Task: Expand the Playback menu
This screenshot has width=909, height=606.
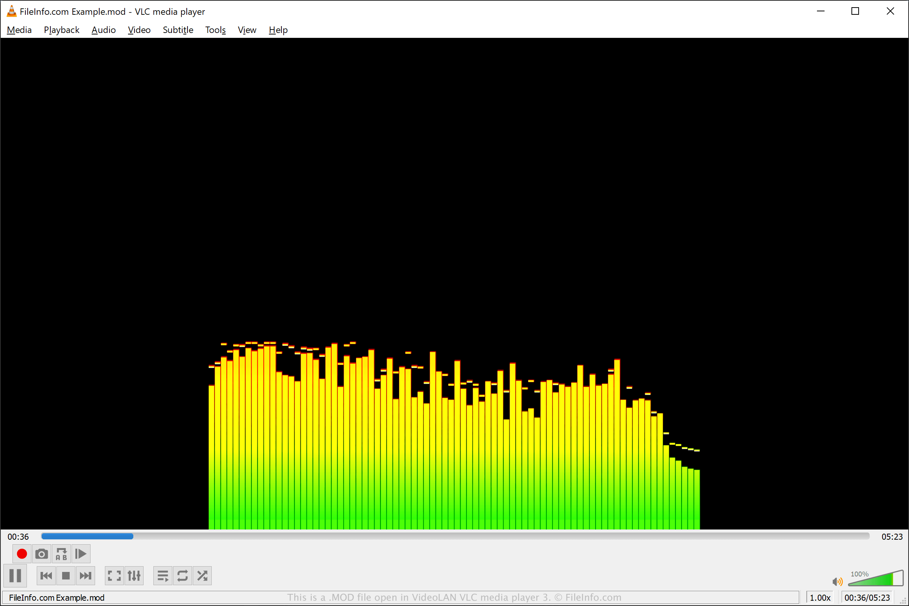Action: (60, 29)
